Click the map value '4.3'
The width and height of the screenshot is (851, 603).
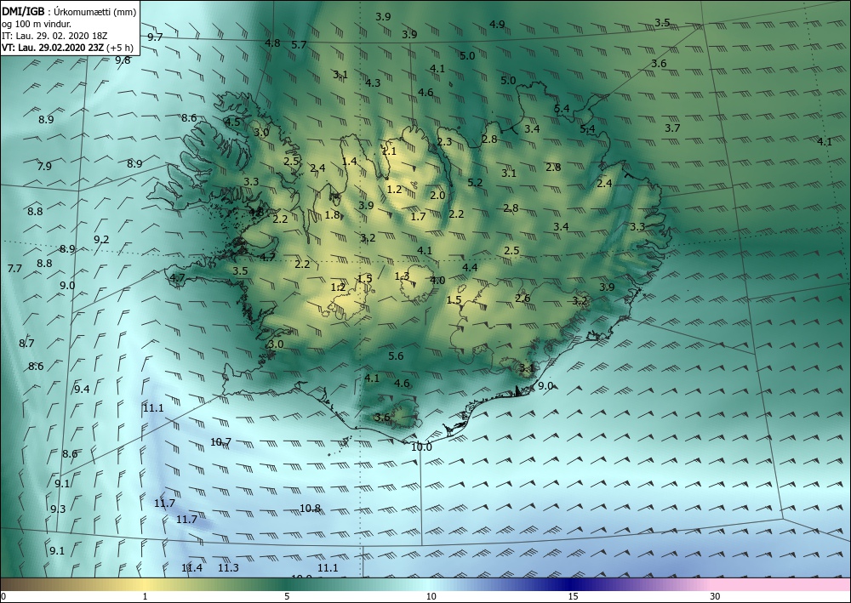(373, 83)
